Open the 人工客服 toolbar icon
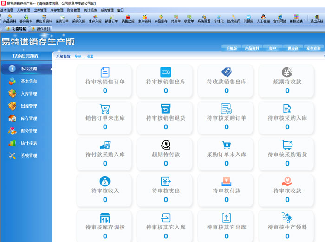The width and height of the screenshot is (325, 242). tap(263, 19)
